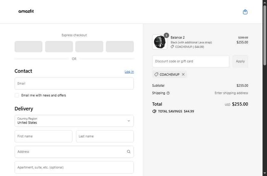This screenshot has height=176, width=267.
Task: Open the shopping bag cart icon
Action: click(x=245, y=12)
